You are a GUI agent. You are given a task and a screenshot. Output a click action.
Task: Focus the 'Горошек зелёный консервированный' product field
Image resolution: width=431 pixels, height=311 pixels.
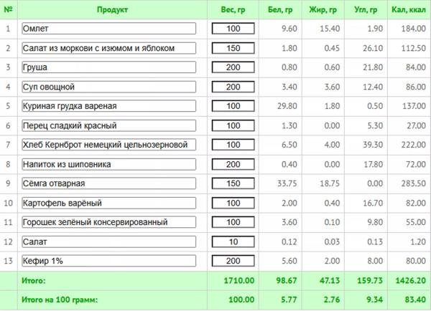(108, 222)
